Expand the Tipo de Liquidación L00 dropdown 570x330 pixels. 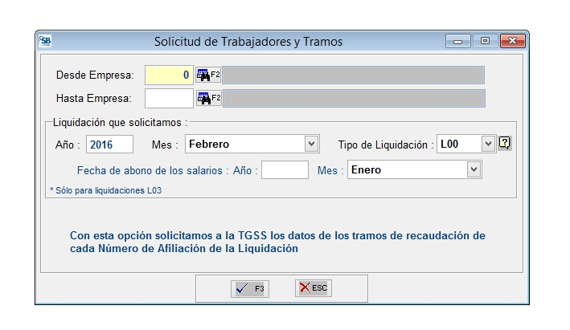(x=488, y=144)
